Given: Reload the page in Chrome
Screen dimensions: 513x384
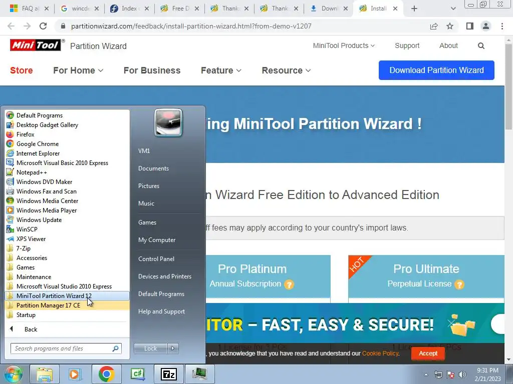Looking at the screenshot, I should [x=43, y=26].
